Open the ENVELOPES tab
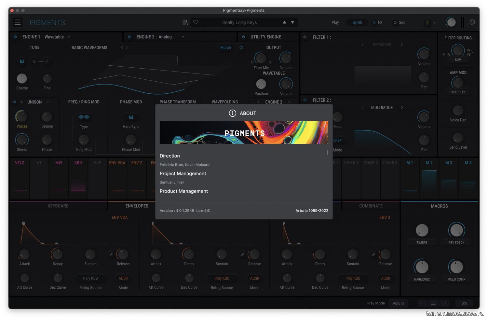 click(137, 206)
